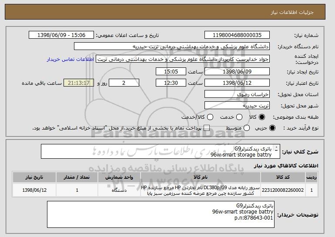Screen dimensions: 335x237
Task: Click the شماره نیاز field 1198004688000035
Action: 237,35
